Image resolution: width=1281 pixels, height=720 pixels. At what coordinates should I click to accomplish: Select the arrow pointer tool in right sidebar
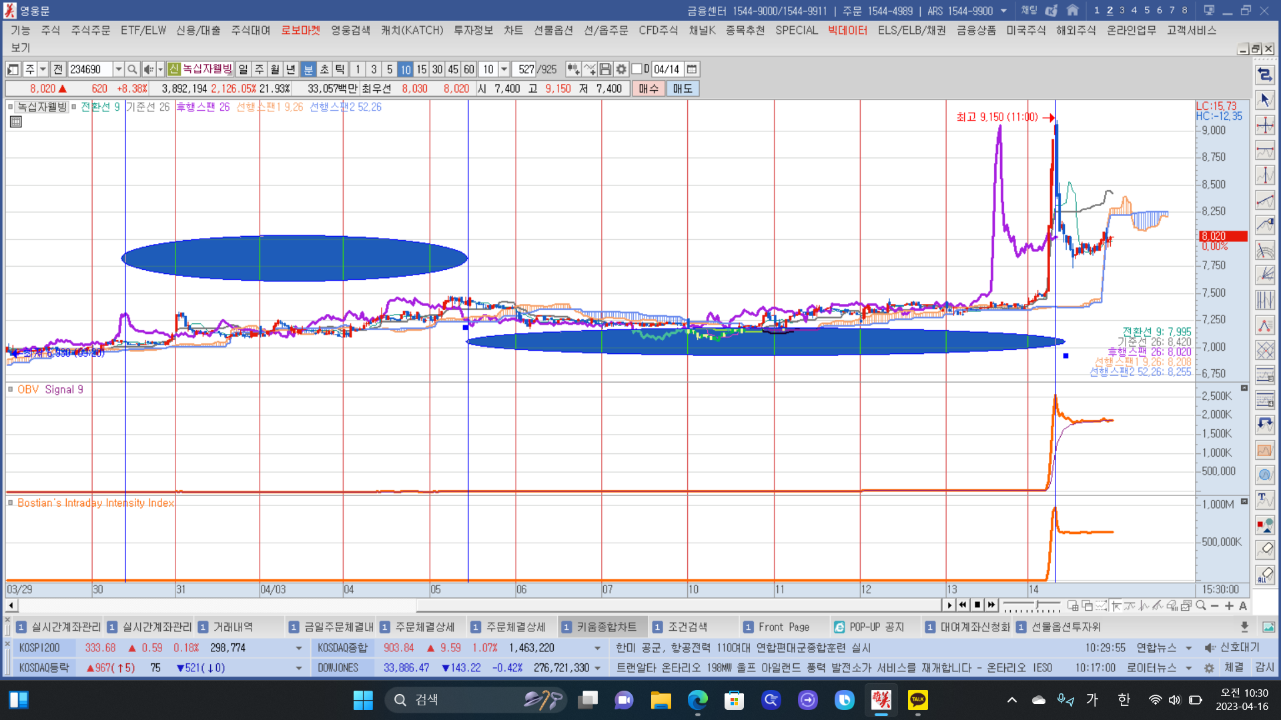[x=1265, y=100]
